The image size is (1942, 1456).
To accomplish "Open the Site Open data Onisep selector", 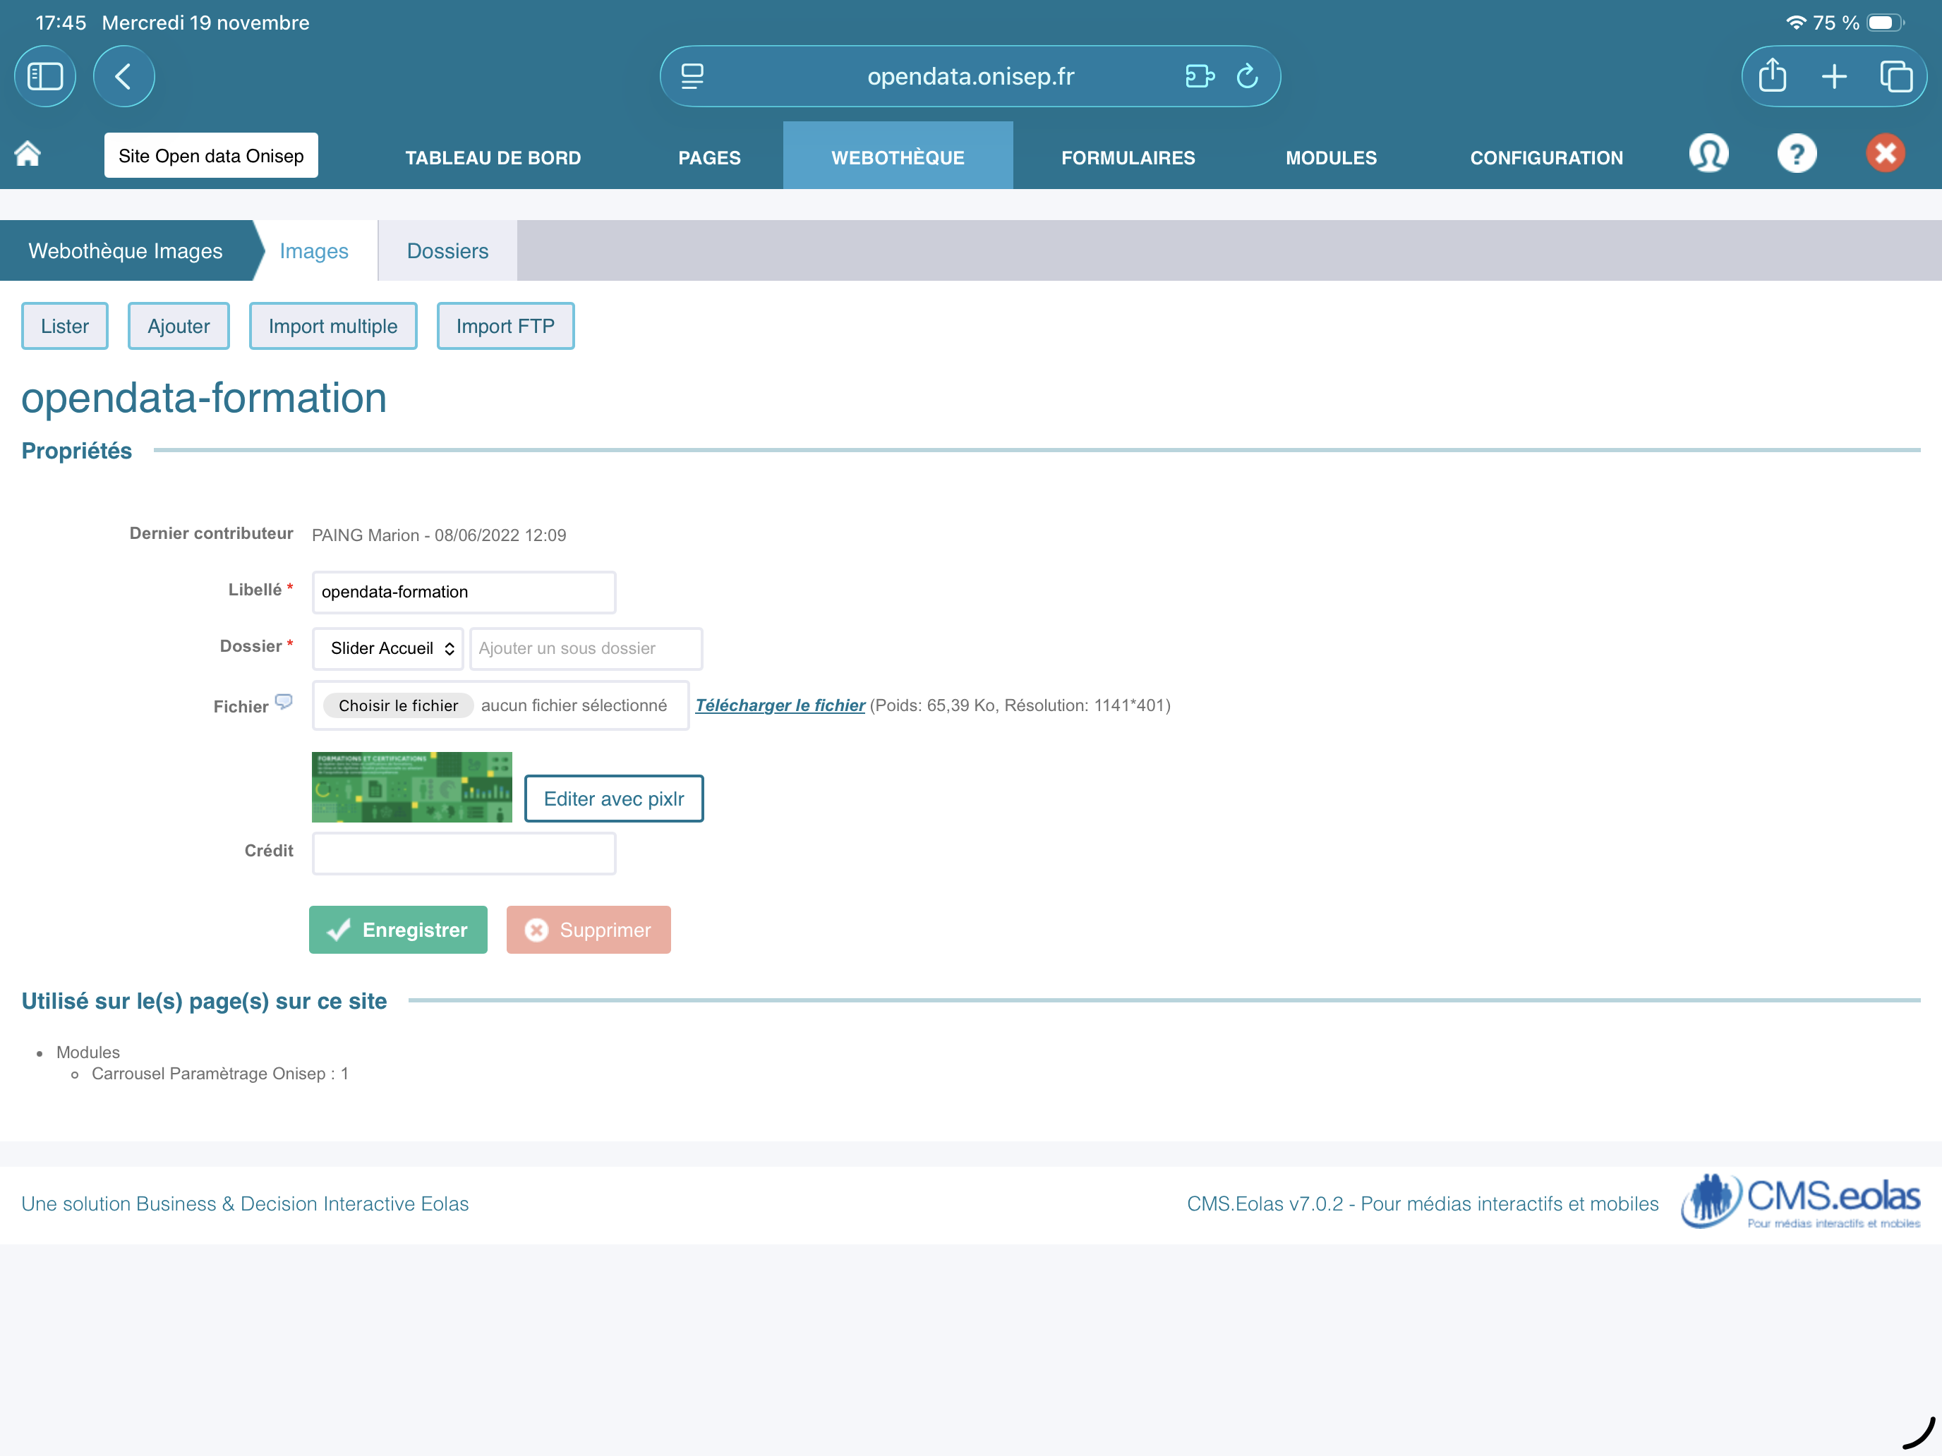I will point(211,155).
